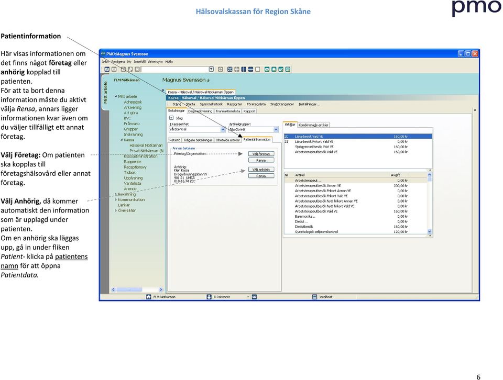Open Väntelista in the sidebar tree

(x=133, y=183)
